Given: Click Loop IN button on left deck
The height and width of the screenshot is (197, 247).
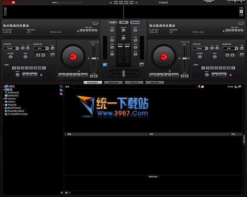Looking at the screenshot, I should click(26, 75).
